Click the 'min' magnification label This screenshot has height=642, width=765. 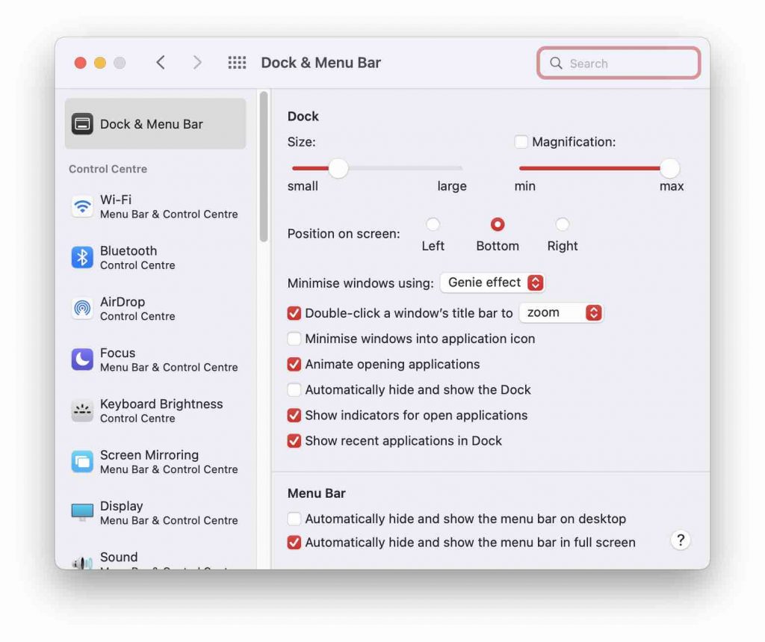pyautogui.click(x=525, y=186)
